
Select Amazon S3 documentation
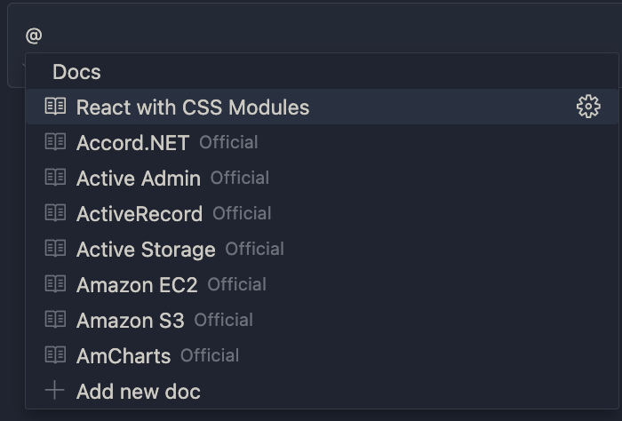[x=322, y=320]
